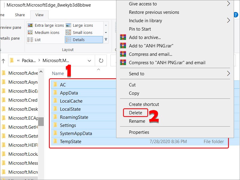The image size is (240, 180).
Task: Go up one folder level arrow
Action: [x=3, y=61]
